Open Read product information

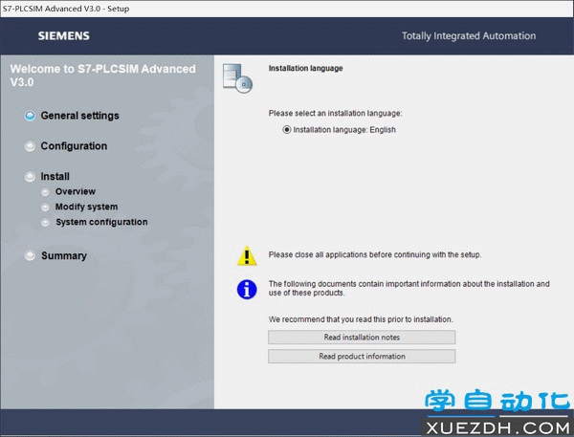(362, 356)
